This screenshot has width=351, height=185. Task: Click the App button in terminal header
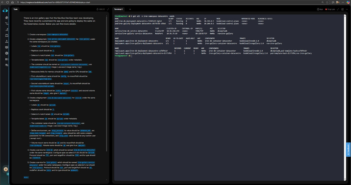click(x=320, y=9)
